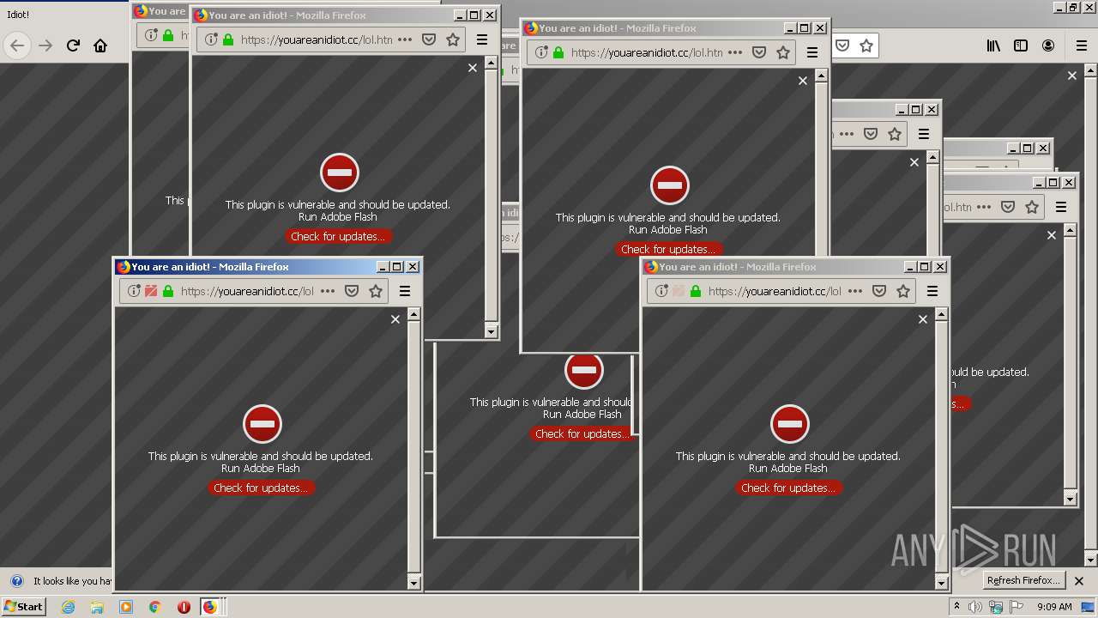The height and width of the screenshot is (618, 1098).
Task: Open the hamburger menu of the bottom-right popup
Action: 932,291
